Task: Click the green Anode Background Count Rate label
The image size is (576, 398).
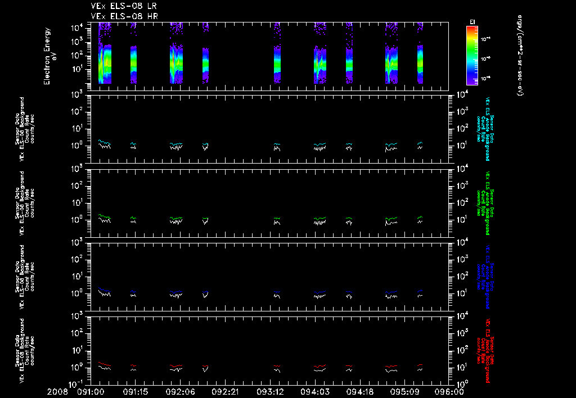Action: pyautogui.click(x=485, y=203)
